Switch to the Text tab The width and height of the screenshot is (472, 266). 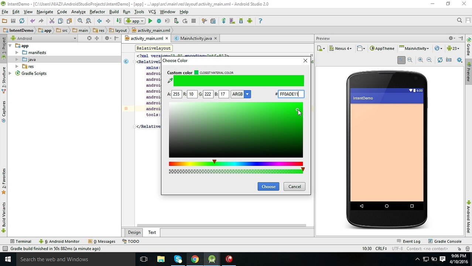coord(152,232)
